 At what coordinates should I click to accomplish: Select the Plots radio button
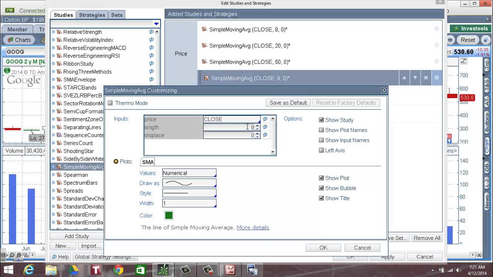(116, 162)
